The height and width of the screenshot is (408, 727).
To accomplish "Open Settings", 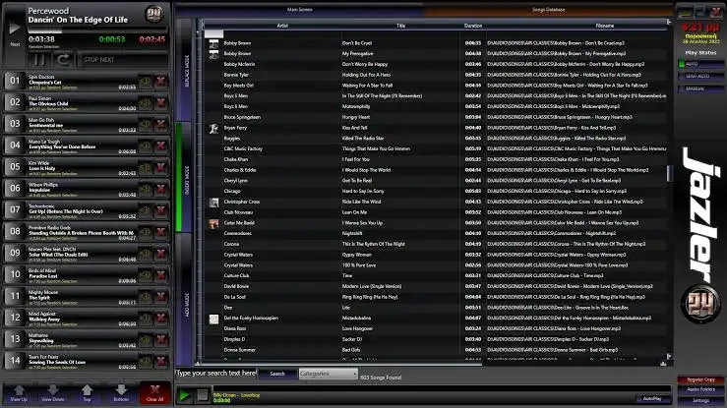I will pyautogui.click(x=700, y=400).
